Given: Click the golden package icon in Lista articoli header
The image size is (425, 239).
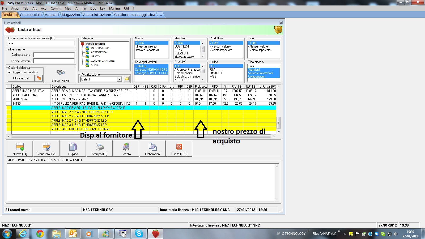Looking at the screenshot, I should coord(278,29).
